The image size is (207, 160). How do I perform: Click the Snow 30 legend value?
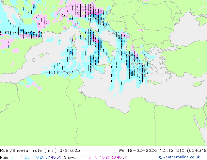tap(114, 157)
